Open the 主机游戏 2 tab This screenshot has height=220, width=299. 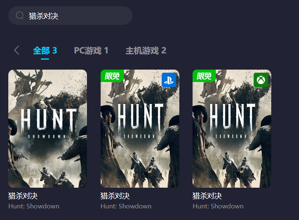pos(146,51)
